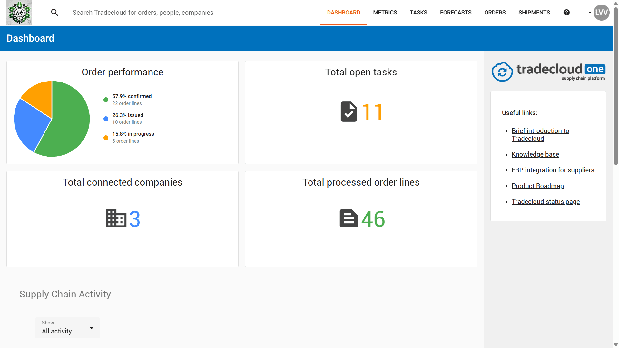This screenshot has height=348, width=619.
Task: Click the Order performance card title
Action: [123, 72]
